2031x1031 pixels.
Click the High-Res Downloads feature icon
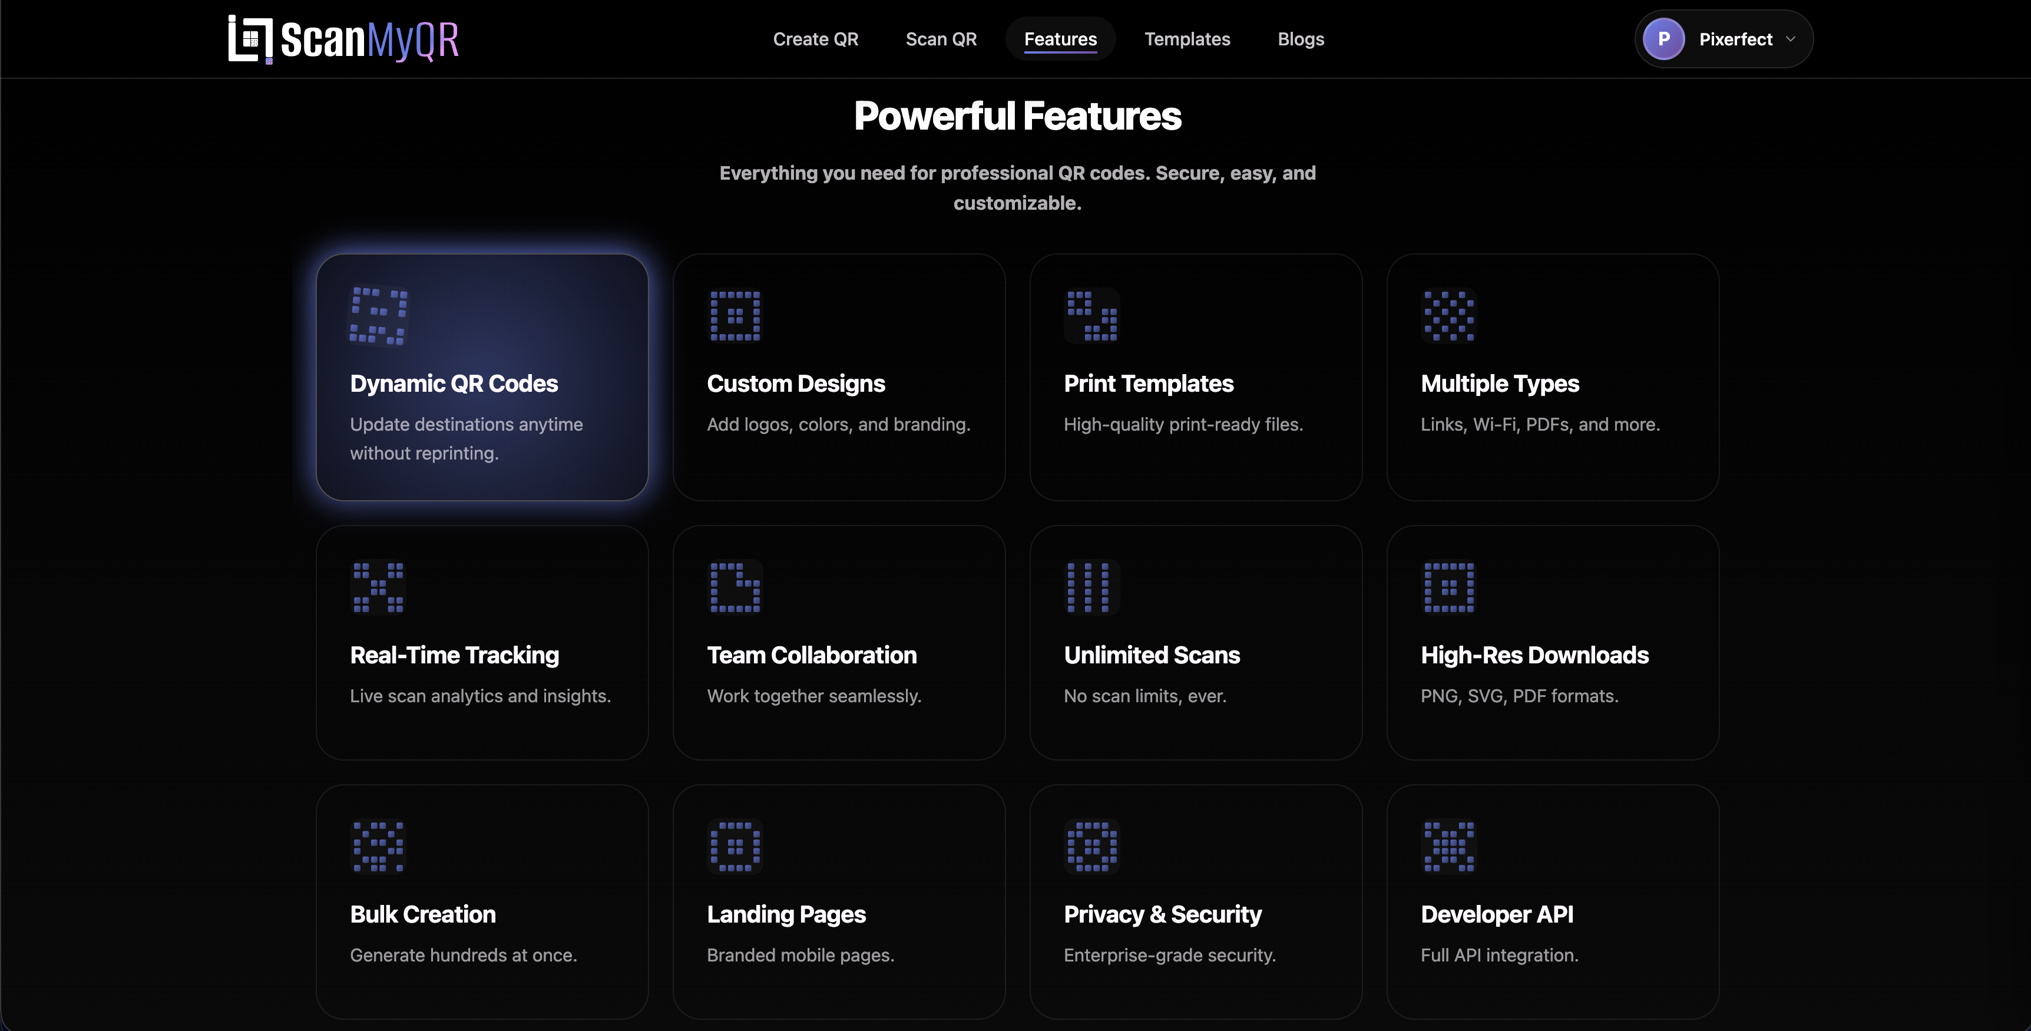[x=1448, y=587]
